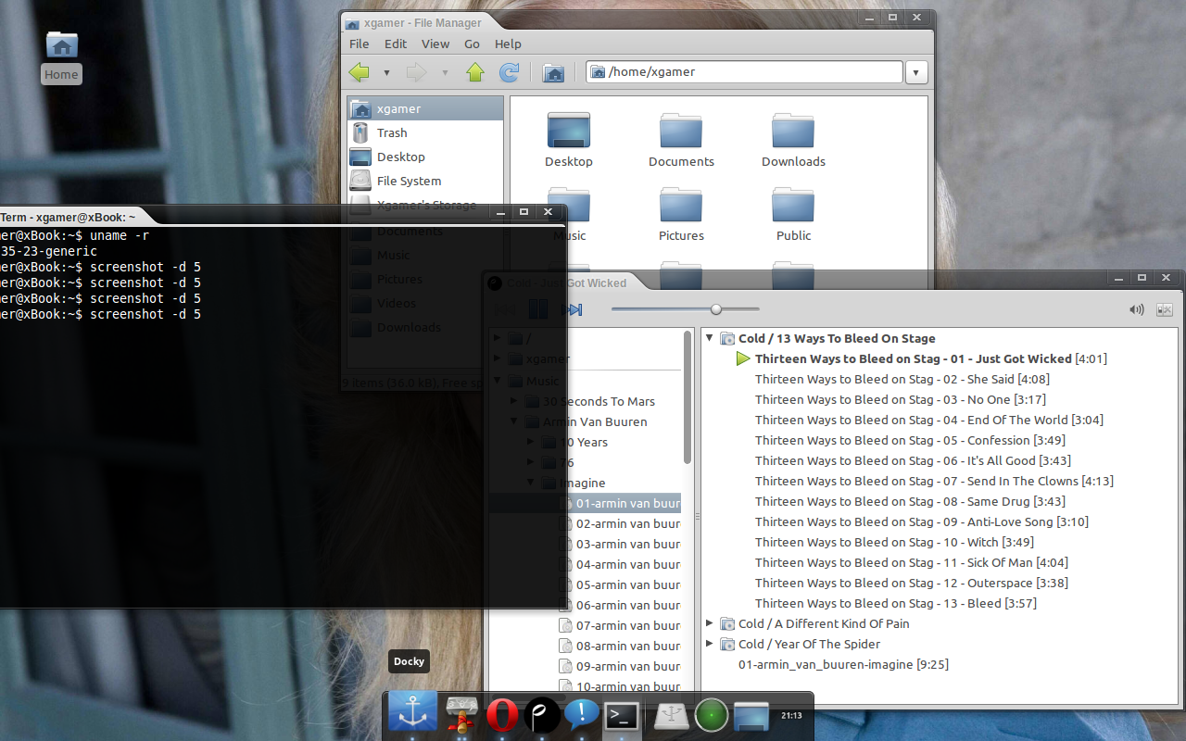Open the forward history dropdown arrow
This screenshot has width=1186, height=741.
click(445, 72)
